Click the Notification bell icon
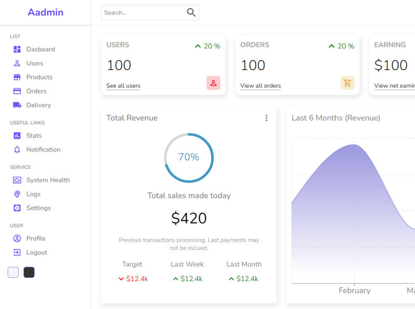The height and width of the screenshot is (309, 415). [x=17, y=149]
